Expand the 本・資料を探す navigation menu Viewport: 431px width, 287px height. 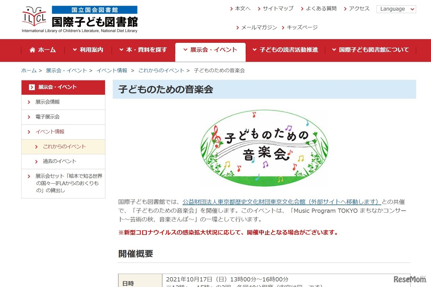pyautogui.click(x=143, y=50)
